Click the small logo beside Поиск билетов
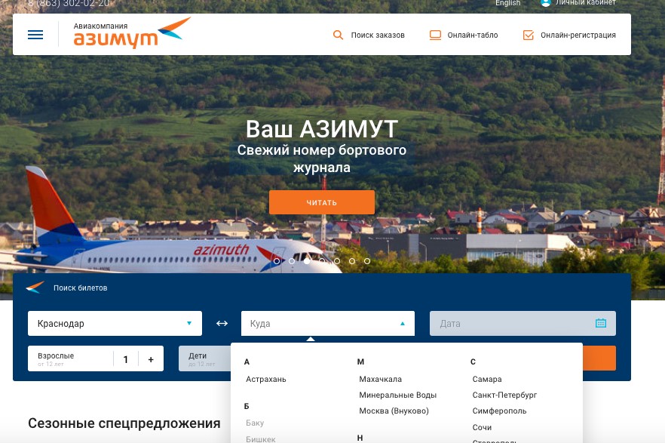This screenshot has width=665, height=443. (35, 288)
